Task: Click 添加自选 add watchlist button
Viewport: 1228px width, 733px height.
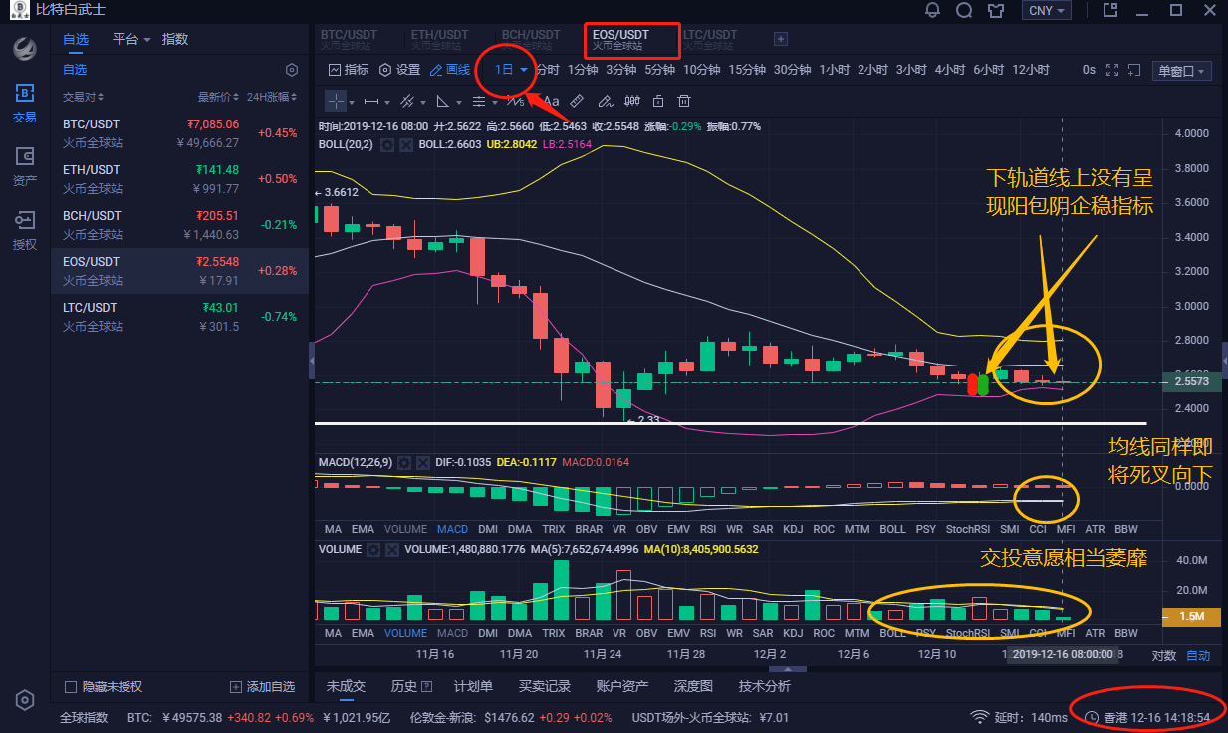Action: tap(263, 687)
